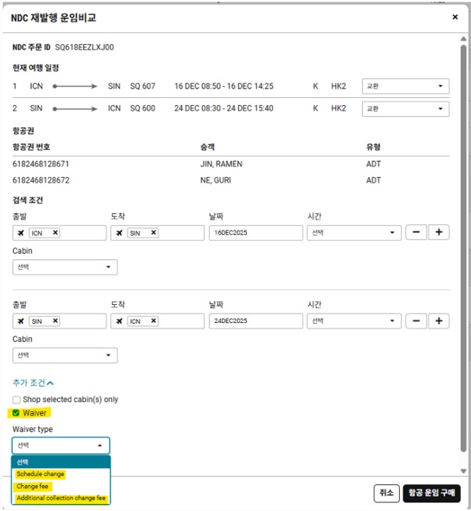Screen dimensions: 471x511
Task: Remove SIN from second departure field
Action: tap(56, 321)
